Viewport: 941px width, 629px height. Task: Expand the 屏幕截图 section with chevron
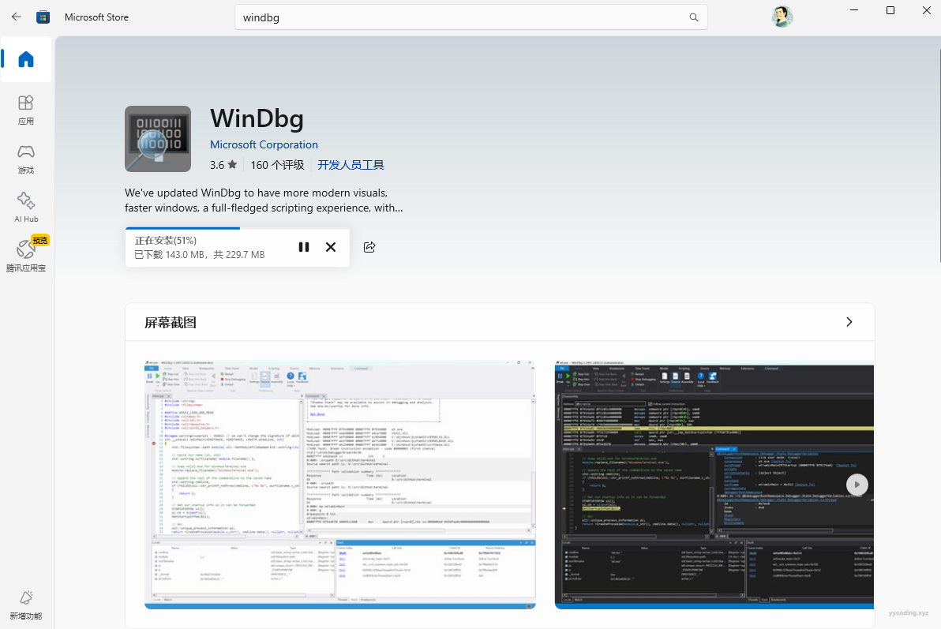click(849, 322)
